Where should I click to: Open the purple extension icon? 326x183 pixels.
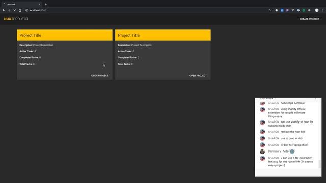pyautogui.click(x=287, y=10)
